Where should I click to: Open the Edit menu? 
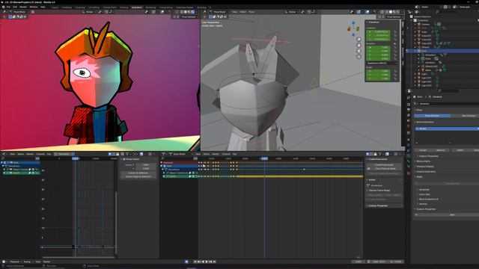click(15, 7)
